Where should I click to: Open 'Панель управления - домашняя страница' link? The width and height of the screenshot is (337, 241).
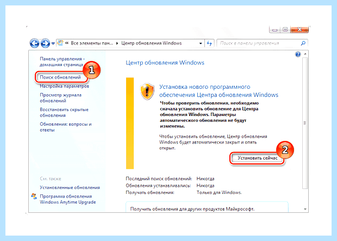tap(62, 62)
